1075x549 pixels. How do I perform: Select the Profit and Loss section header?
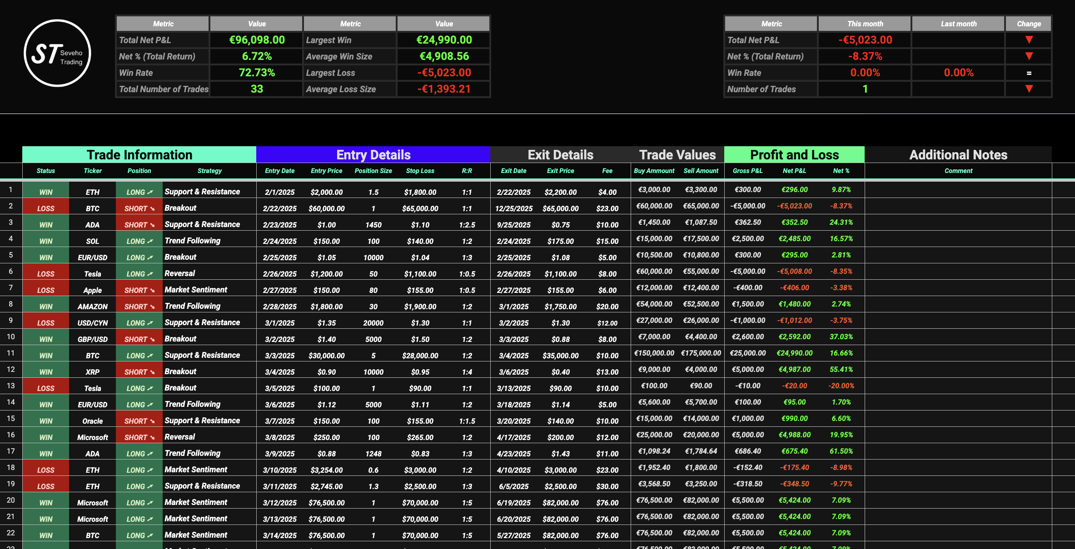(x=795, y=154)
